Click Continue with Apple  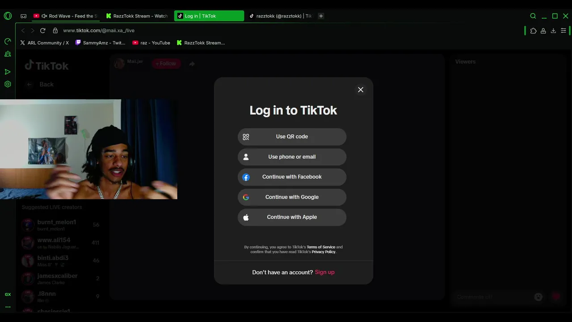click(x=292, y=217)
